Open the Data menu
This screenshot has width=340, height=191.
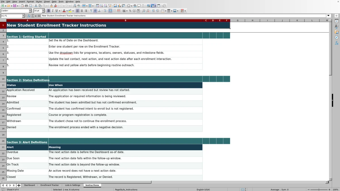(54, 1)
